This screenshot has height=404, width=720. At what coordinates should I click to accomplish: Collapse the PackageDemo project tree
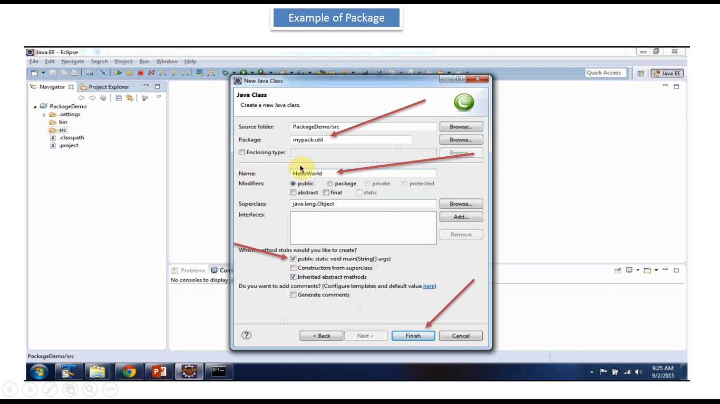click(35, 106)
